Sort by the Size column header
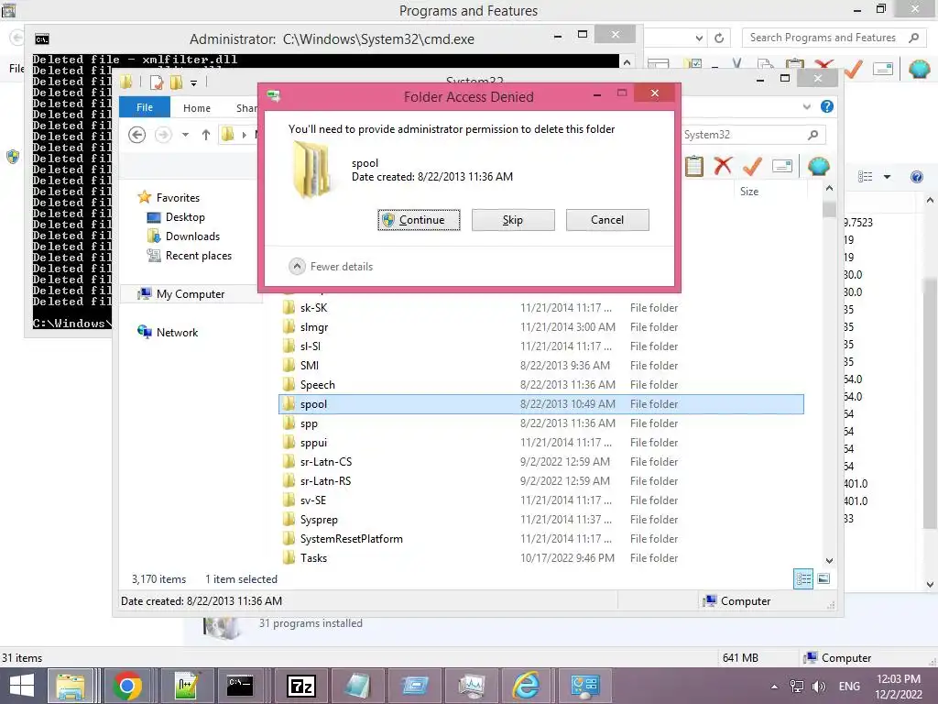Image resolution: width=938 pixels, height=704 pixels. pyautogui.click(x=749, y=191)
